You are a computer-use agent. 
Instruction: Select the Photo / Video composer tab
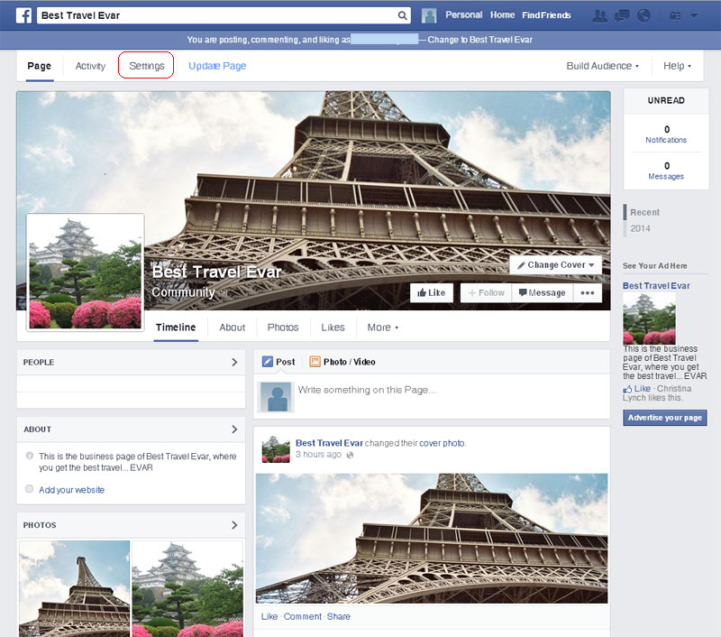coord(342,362)
